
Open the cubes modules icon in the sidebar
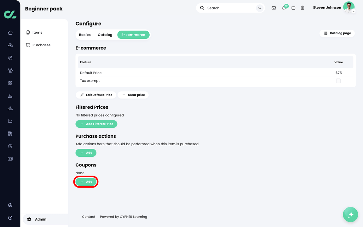[x=10, y=45]
